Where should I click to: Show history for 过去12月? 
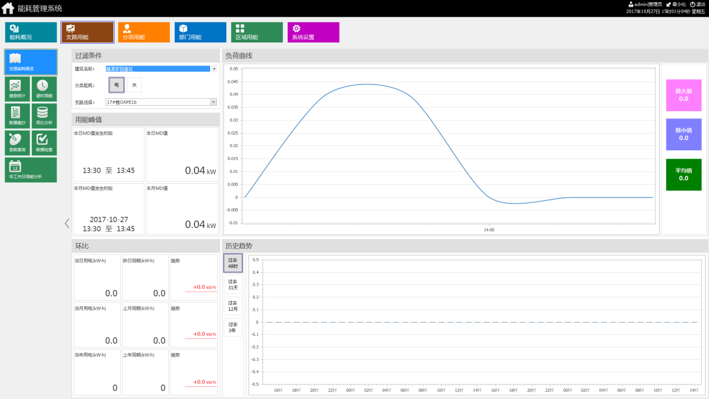[x=233, y=306]
